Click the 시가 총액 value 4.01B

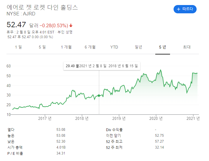coord(61,147)
